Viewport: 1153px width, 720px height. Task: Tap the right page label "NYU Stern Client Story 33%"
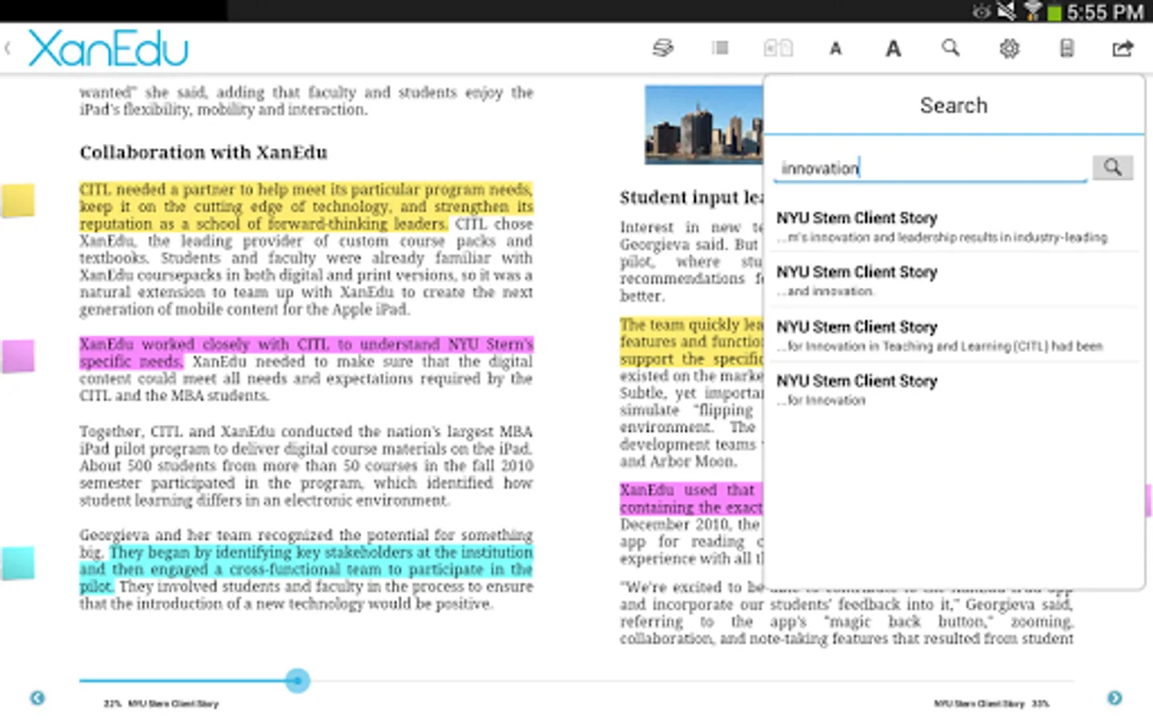(991, 704)
